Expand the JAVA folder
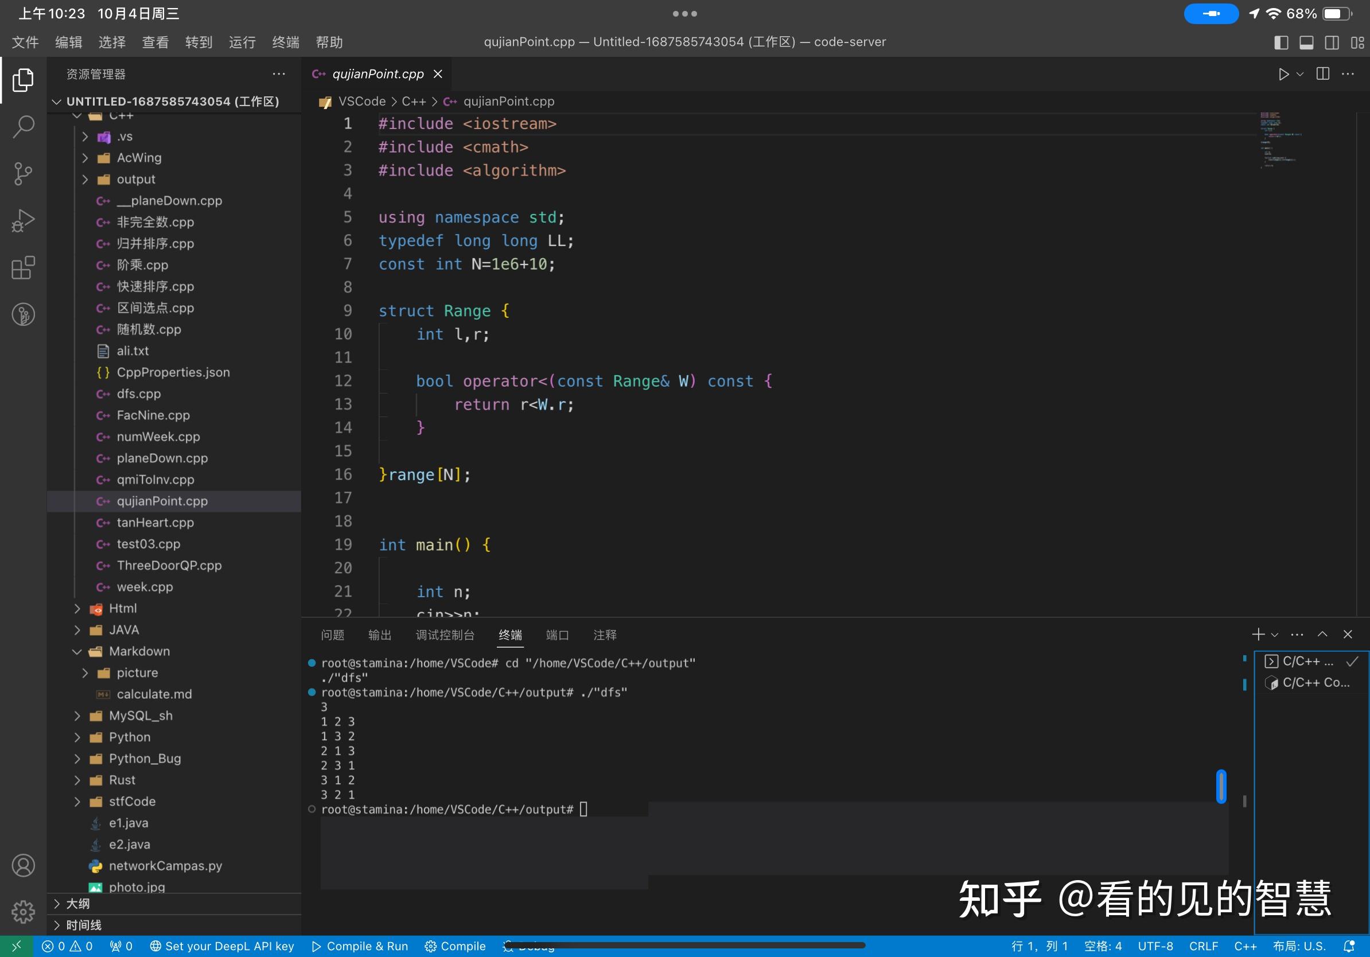The width and height of the screenshot is (1370, 957). coord(123,629)
